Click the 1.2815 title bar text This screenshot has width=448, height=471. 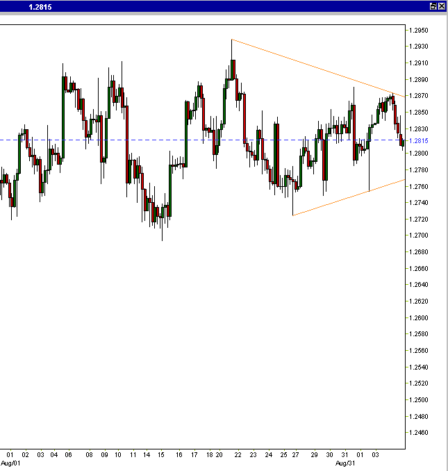click(40, 7)
